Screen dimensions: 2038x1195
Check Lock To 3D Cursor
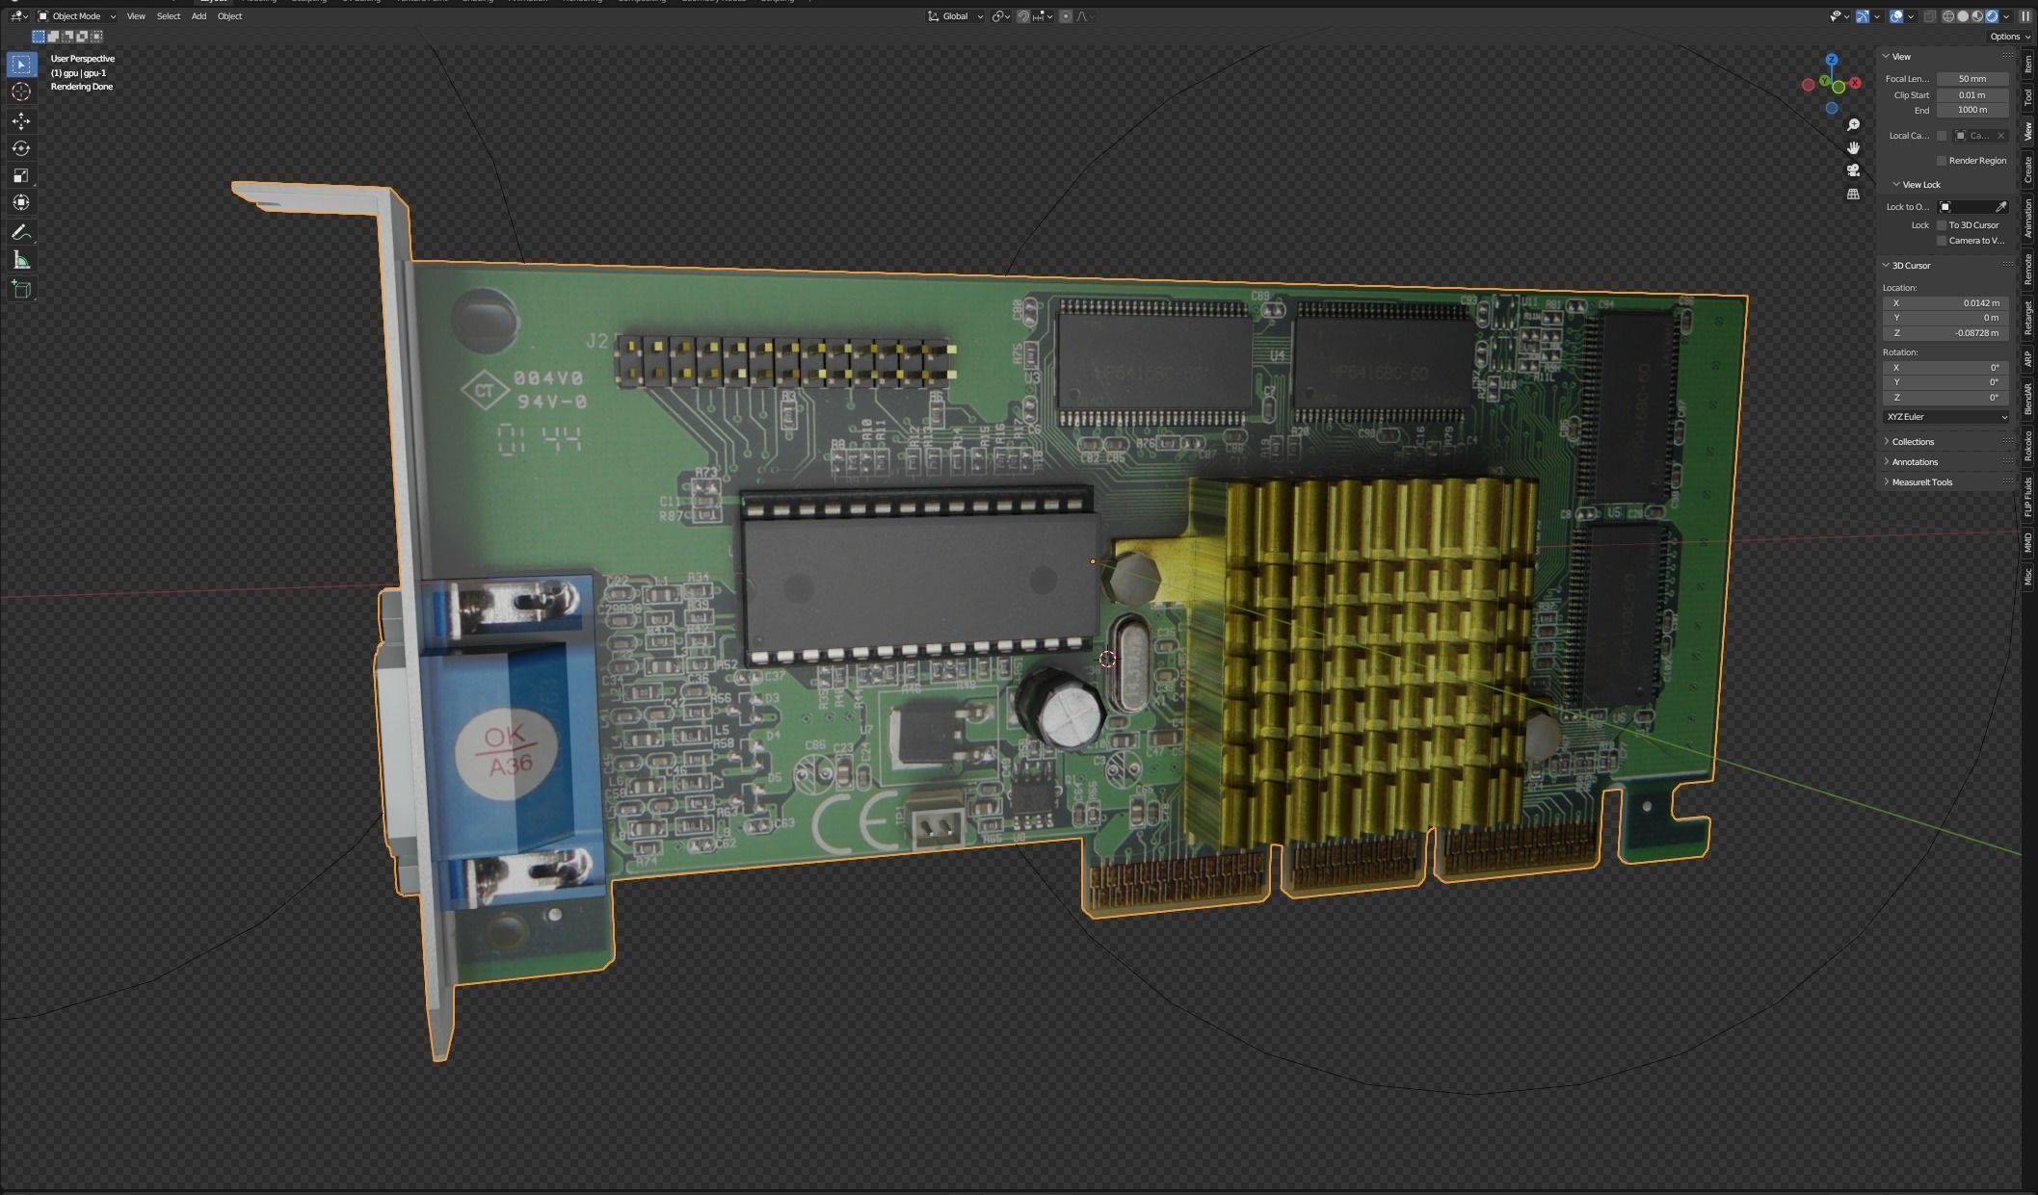(x=1942, y=224)
